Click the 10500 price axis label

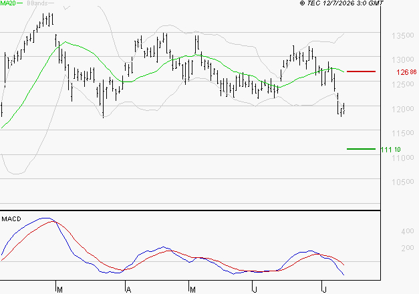click(403, 182)
